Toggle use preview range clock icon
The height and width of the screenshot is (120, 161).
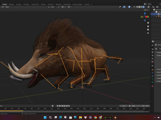tap(129, 106)
